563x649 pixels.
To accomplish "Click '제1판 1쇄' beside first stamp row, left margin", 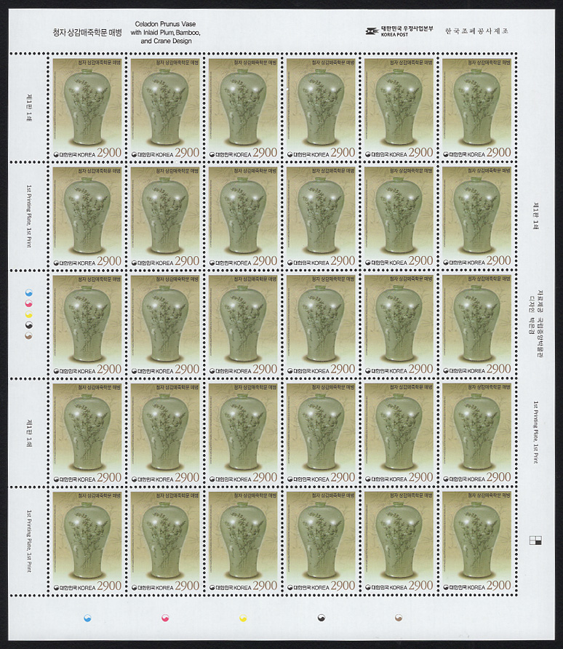I will [29, 108].
